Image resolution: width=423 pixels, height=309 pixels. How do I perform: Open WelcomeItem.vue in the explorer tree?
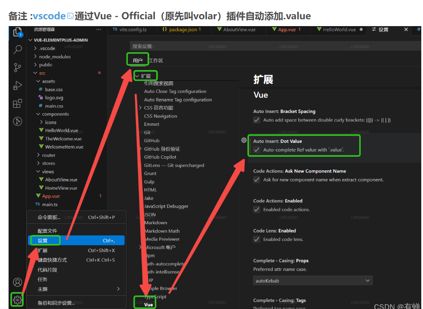click(x=64, y=147)
